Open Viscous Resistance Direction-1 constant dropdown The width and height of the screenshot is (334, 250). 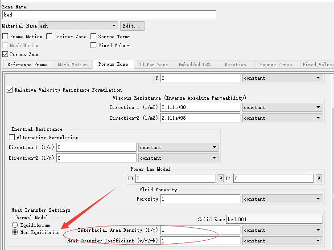[x=282, y=107]
